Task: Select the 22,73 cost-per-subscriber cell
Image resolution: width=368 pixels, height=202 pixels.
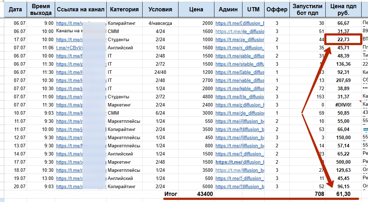Action: [x=343, y=39]
